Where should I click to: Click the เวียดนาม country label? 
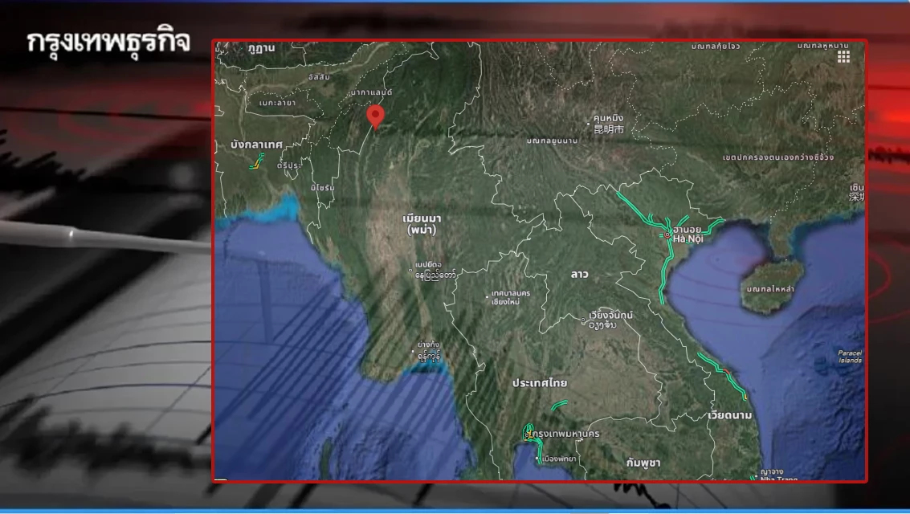730,415
